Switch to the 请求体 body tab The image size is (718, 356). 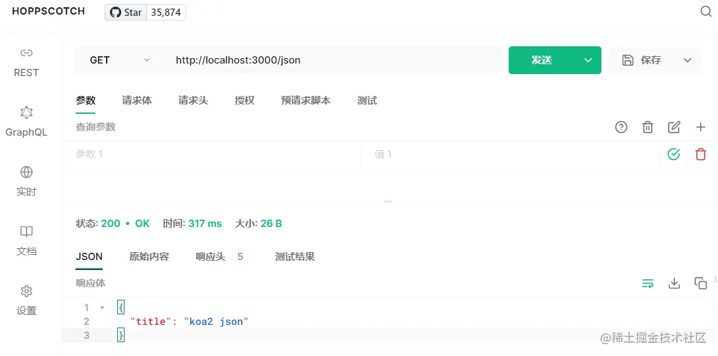(x=137, y=101)
